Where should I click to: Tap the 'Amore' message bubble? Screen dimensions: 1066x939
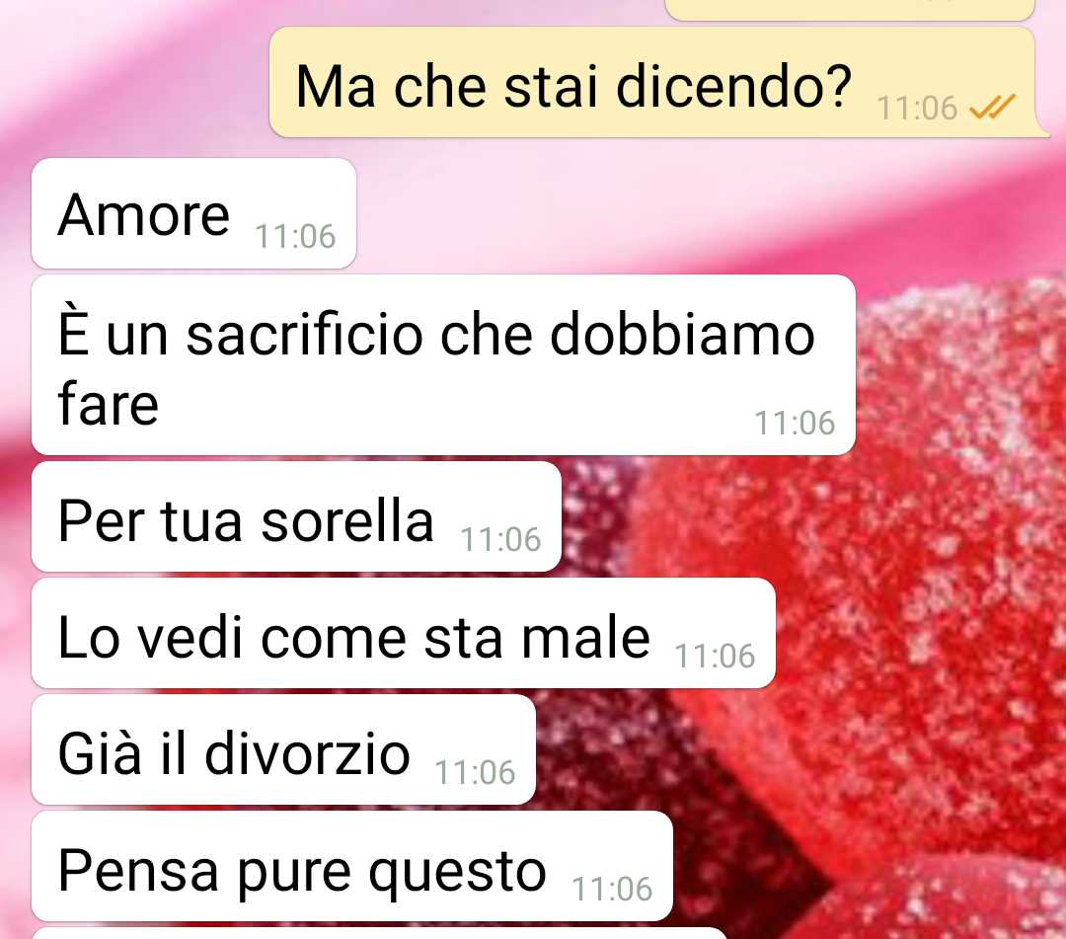193,213
